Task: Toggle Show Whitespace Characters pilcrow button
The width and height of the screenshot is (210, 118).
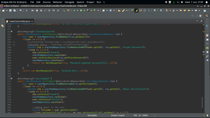Action: tap(149, 10)
